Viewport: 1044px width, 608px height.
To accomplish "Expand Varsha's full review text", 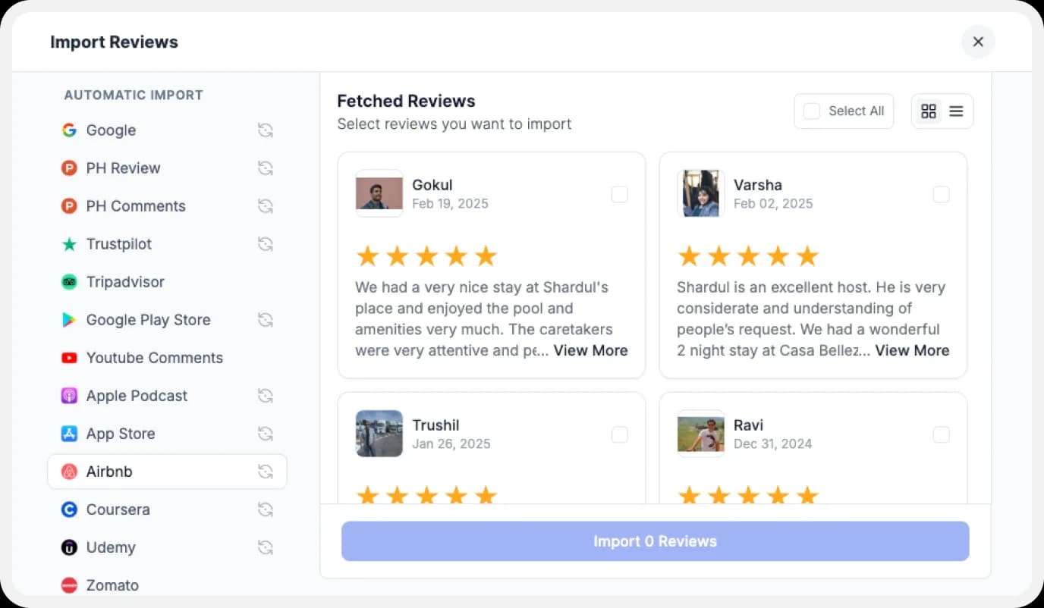I will click(x=912, y=350).
